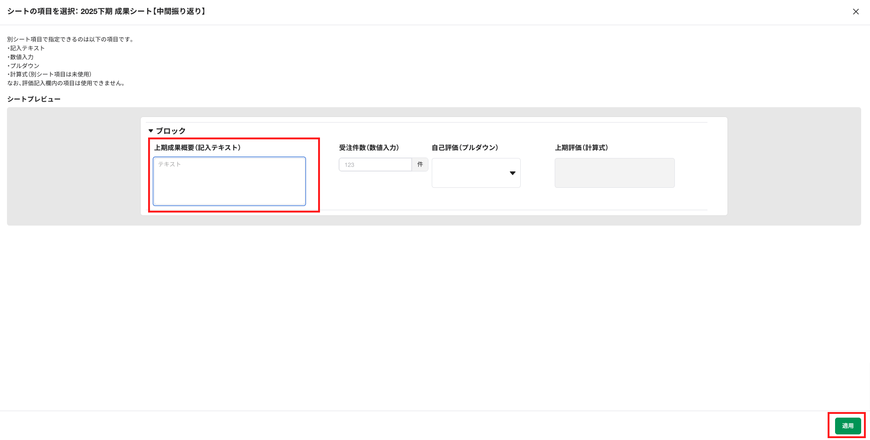
Task: 「ブロック」見出しの三角アイコンをクリックする
Action: point(150,131)
